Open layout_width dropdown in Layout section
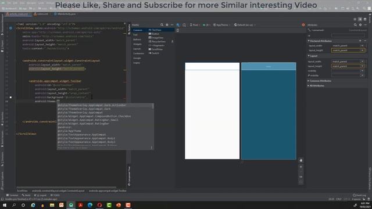The image size is (372, 209). point(362,62)
